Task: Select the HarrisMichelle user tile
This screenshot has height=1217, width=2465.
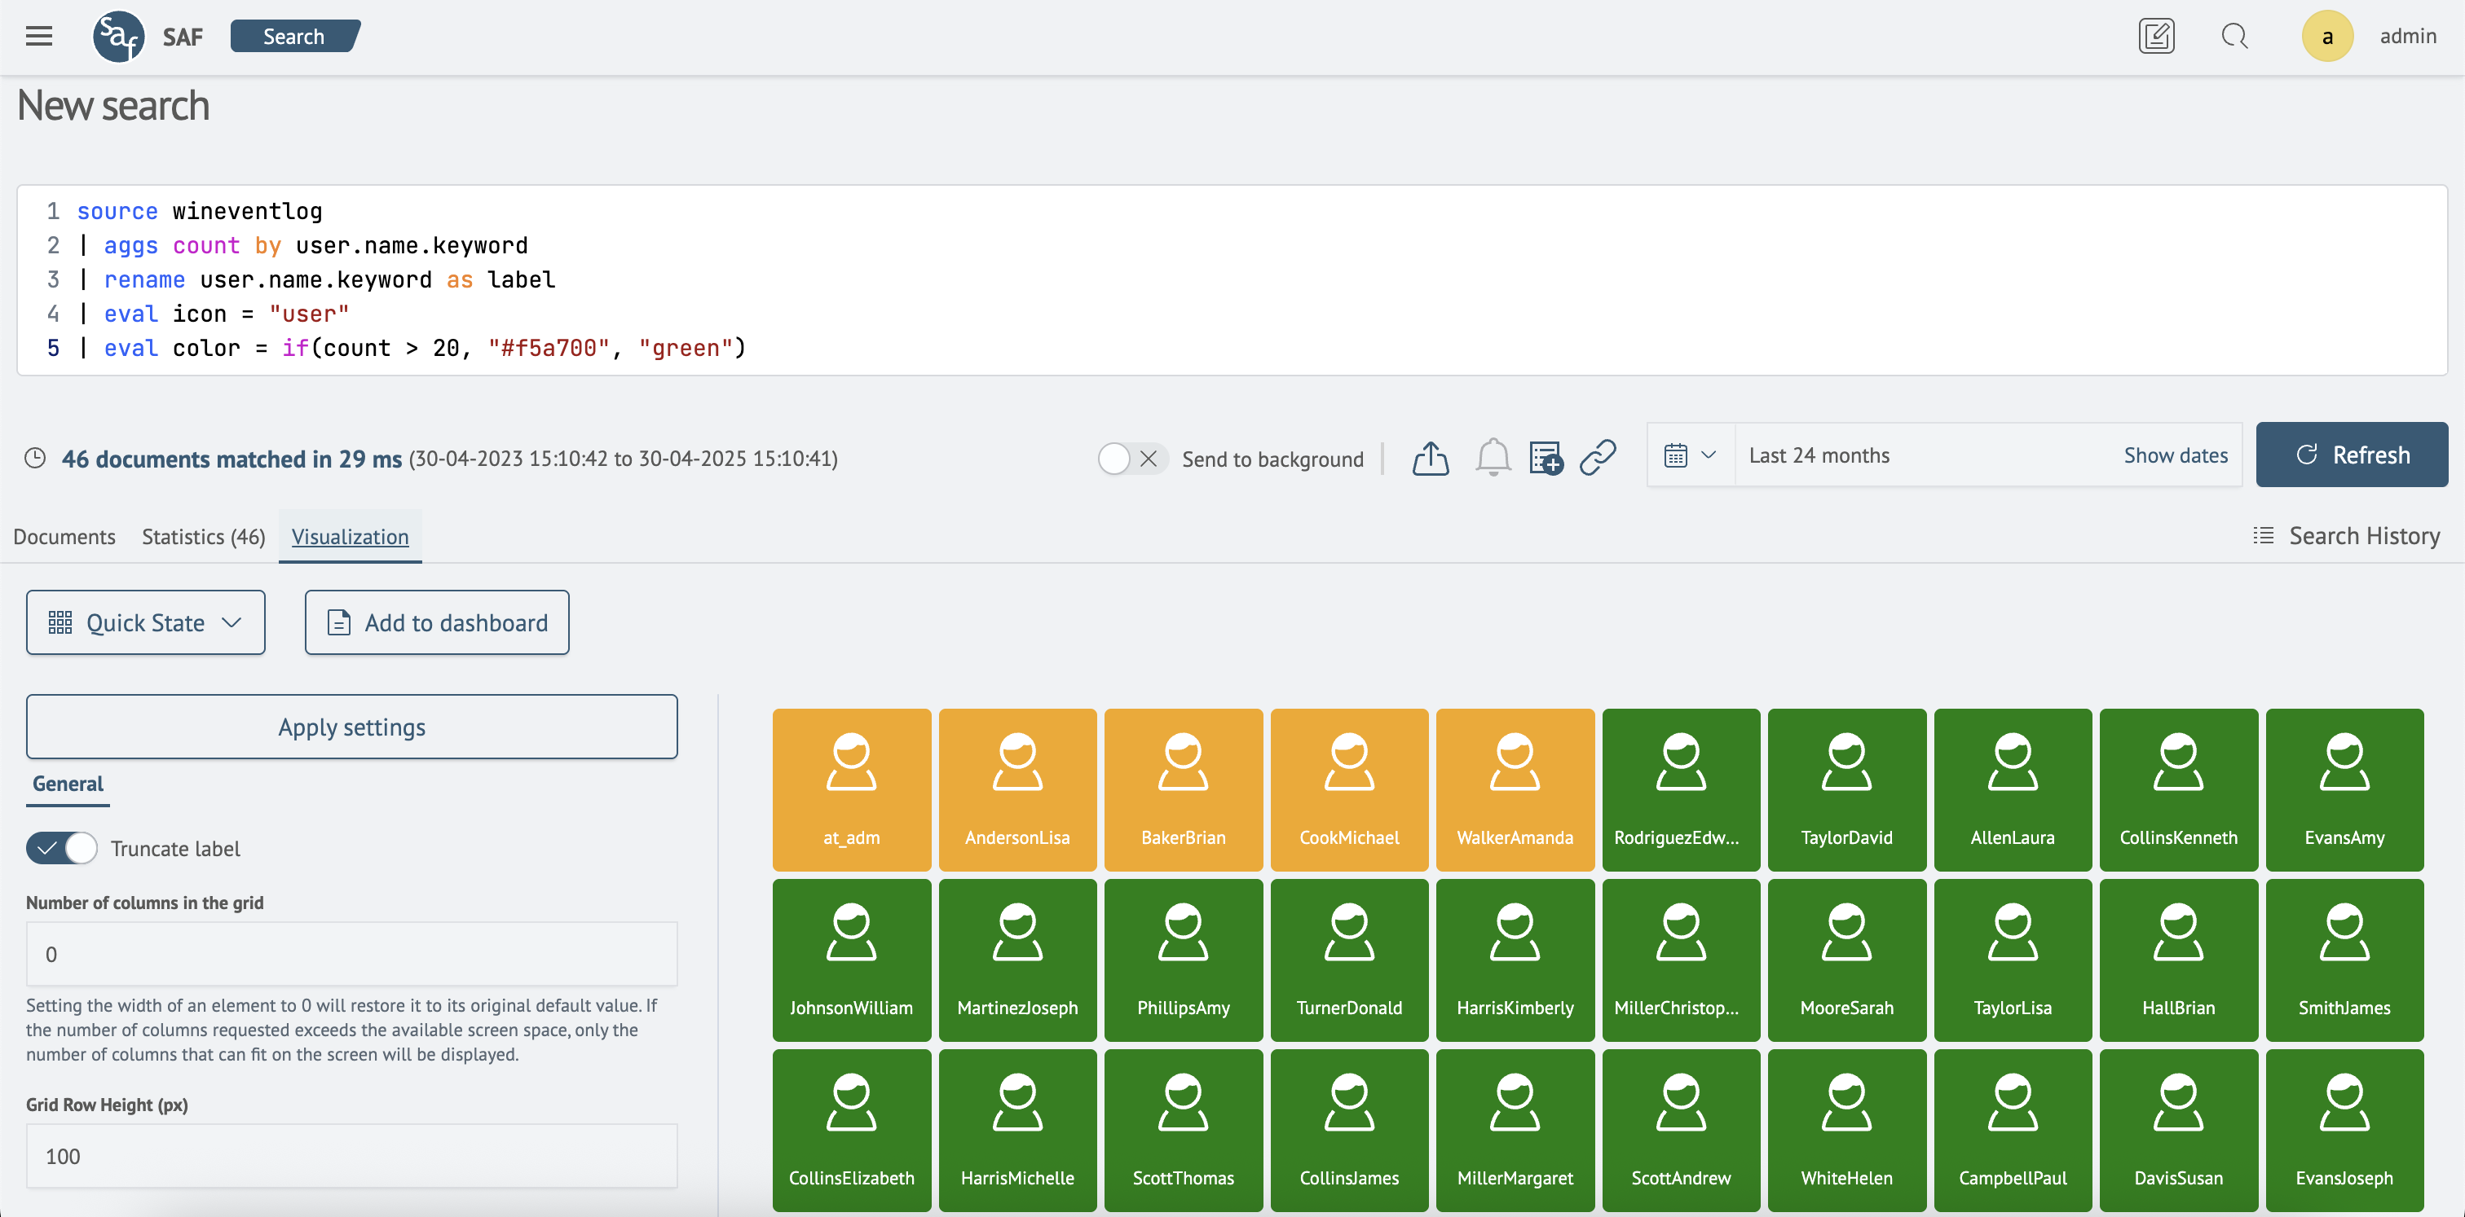Action: pyautogui.click(x=1017, y=1130)
